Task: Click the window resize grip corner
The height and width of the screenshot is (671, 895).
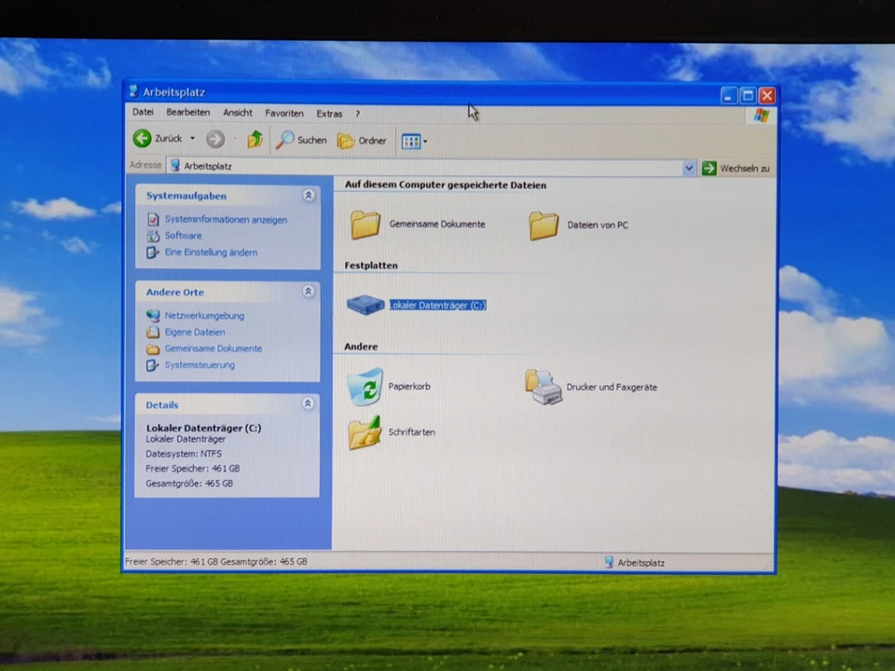Action: [769, 566]
